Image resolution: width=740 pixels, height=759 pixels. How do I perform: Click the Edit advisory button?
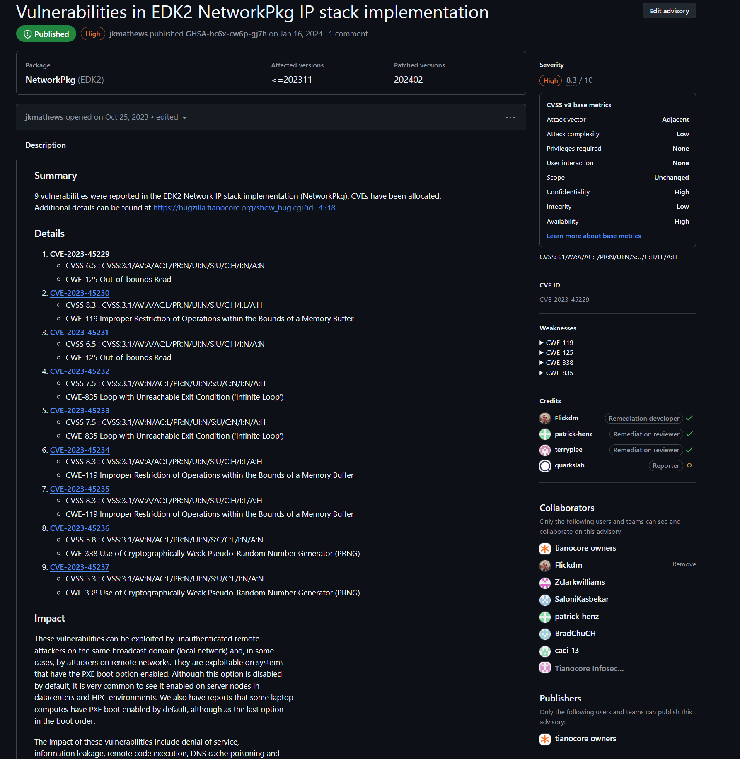coord(669,11)
